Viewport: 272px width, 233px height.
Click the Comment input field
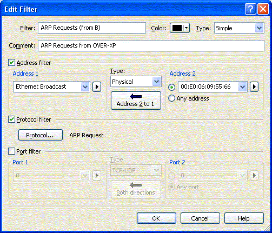point(151,45)
